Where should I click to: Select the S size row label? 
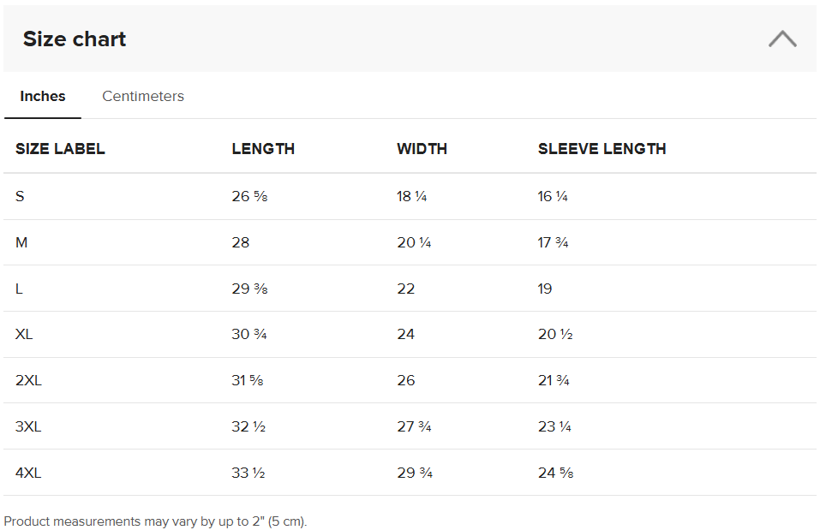[20, 197]
